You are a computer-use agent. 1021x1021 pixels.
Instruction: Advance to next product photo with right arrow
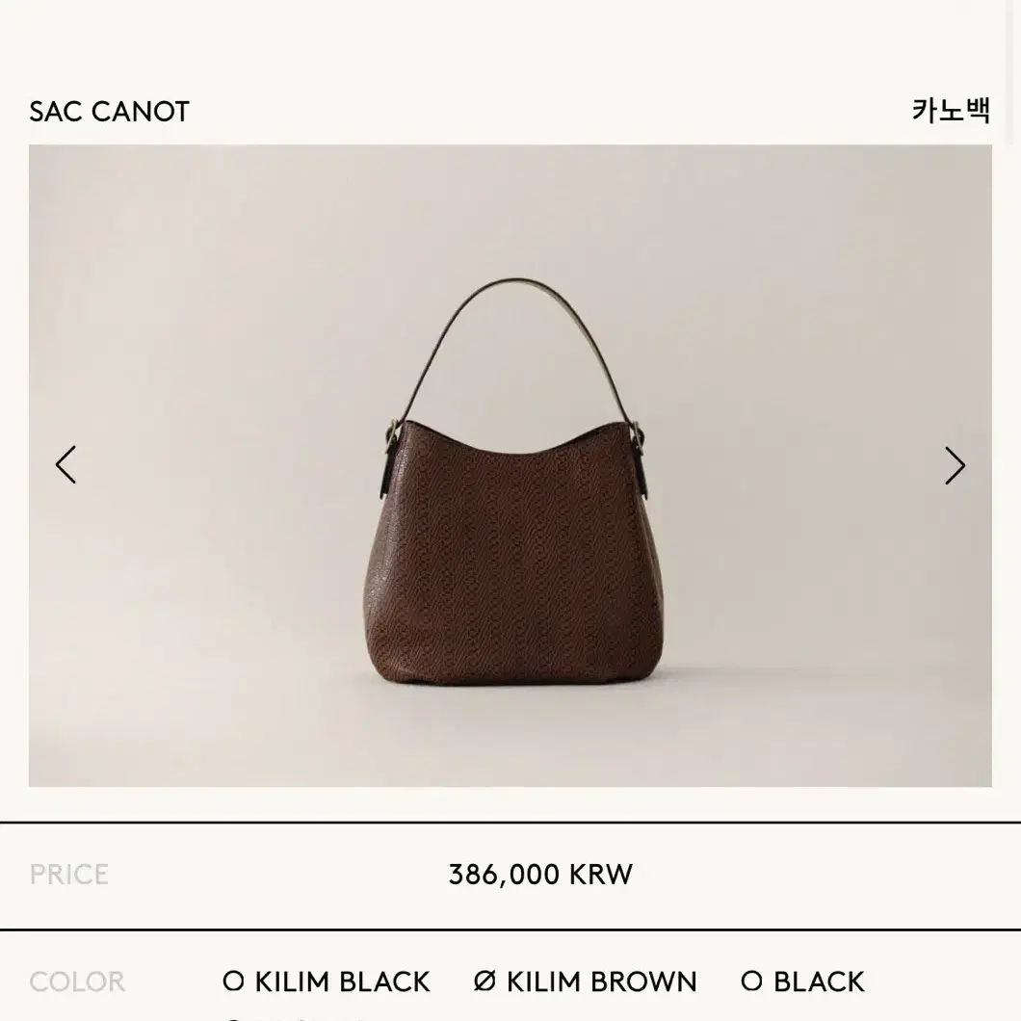coord(955,465)
